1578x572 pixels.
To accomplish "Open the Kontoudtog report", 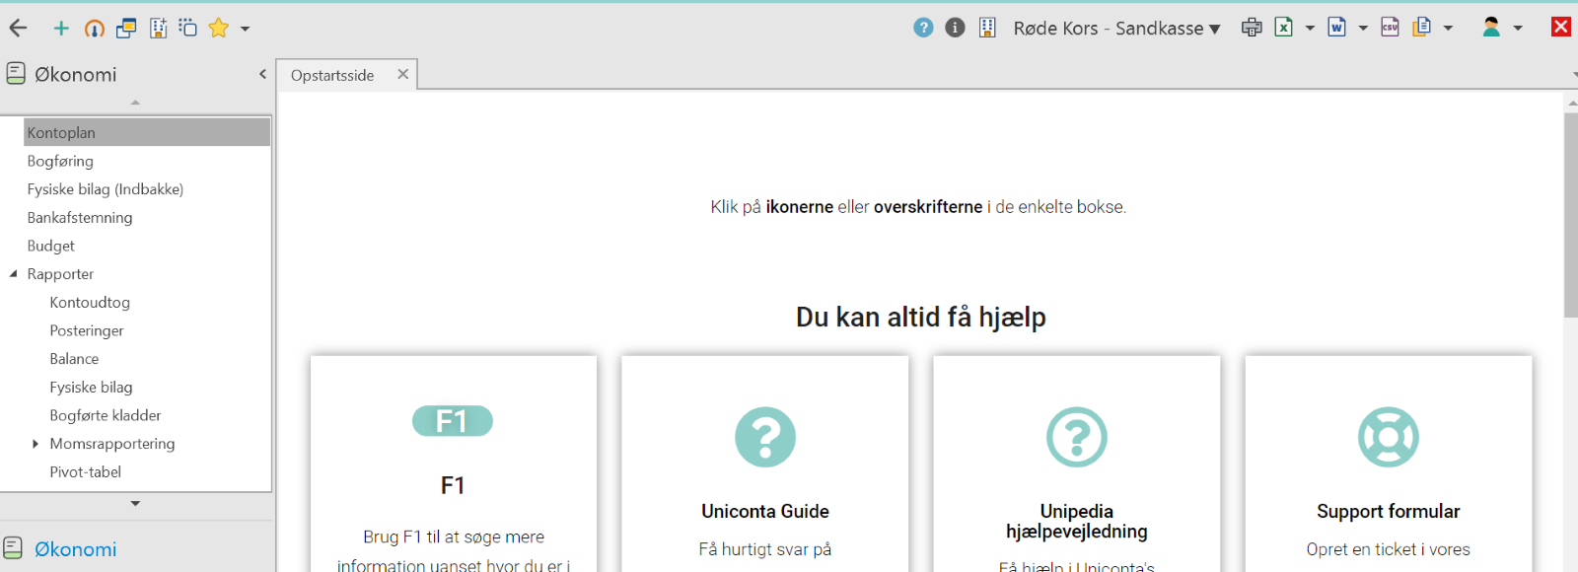I will (90, 303).
